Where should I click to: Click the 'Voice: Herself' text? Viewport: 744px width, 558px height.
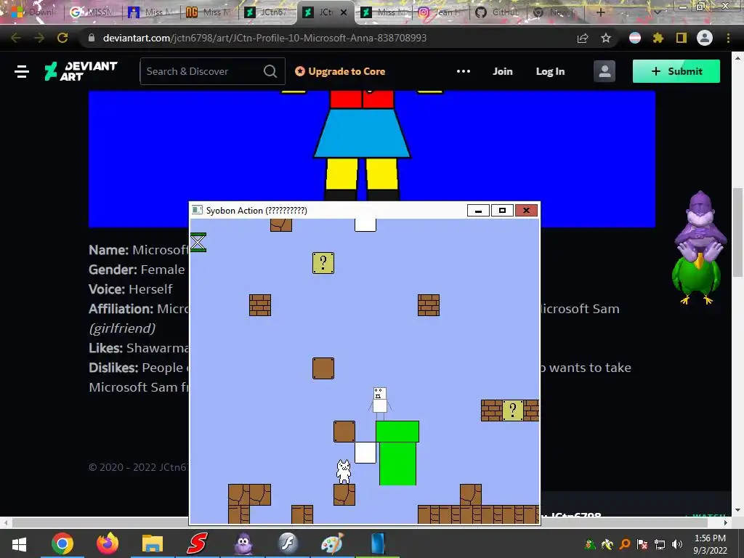(131, 289)
